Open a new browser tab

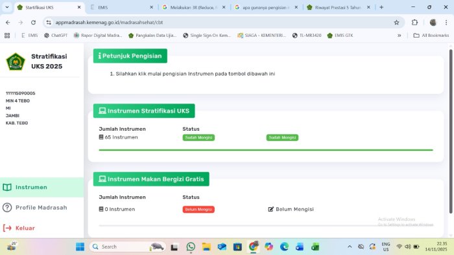pos(381,7)
